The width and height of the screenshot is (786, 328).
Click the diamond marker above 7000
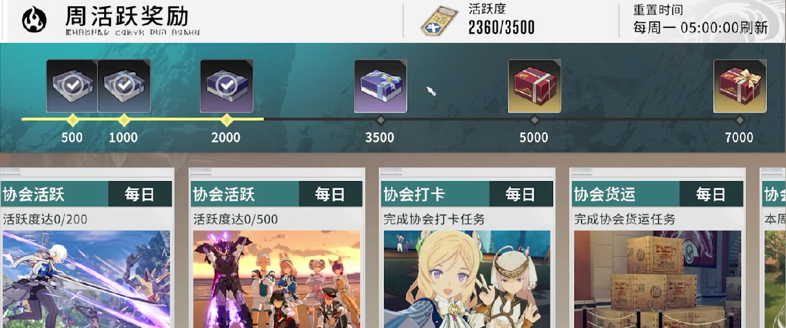click(x=740, y=119)
